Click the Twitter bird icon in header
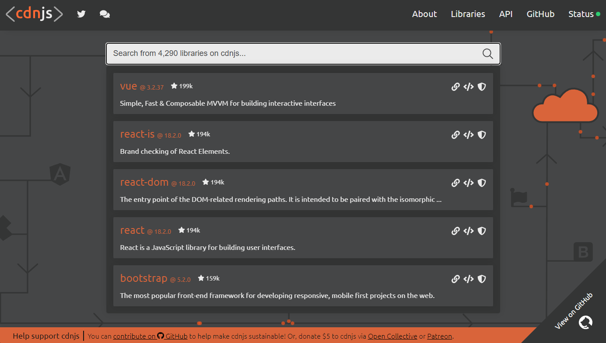The image size is (606, 343). click(x=81, y=14)
